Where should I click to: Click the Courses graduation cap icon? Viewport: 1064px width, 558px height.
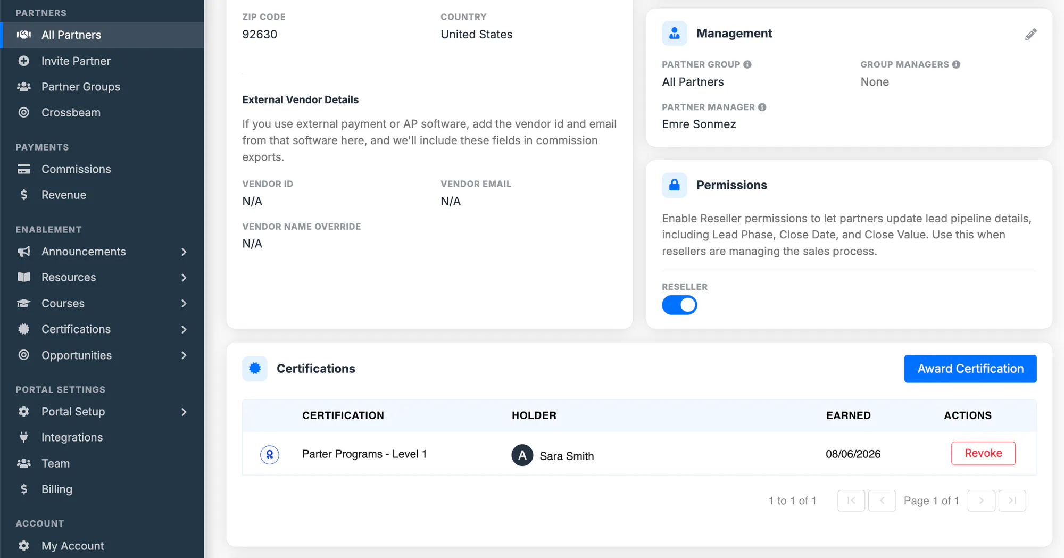tap(24, 303)
